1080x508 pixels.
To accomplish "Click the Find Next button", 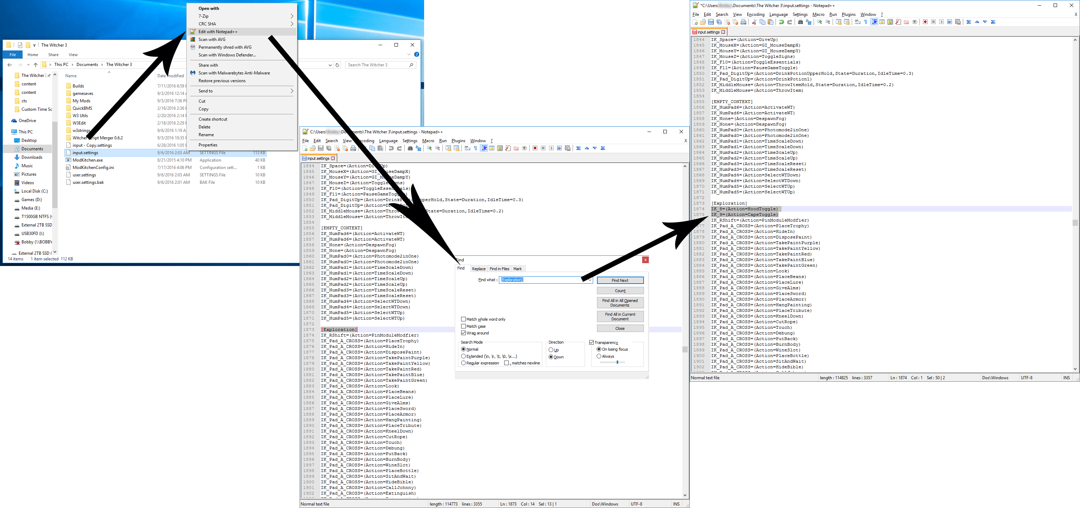I will pyautogui.click(x=620, y=280).
